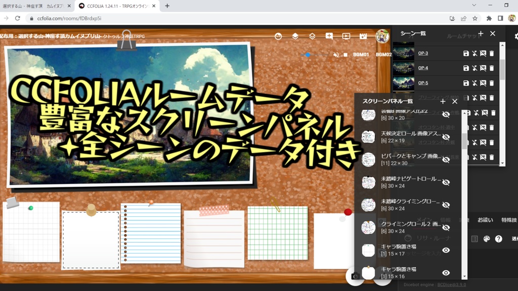518x291 pixels.
Task: Delete the OP-3 scene with its trash icon
Action: point(490,54)
